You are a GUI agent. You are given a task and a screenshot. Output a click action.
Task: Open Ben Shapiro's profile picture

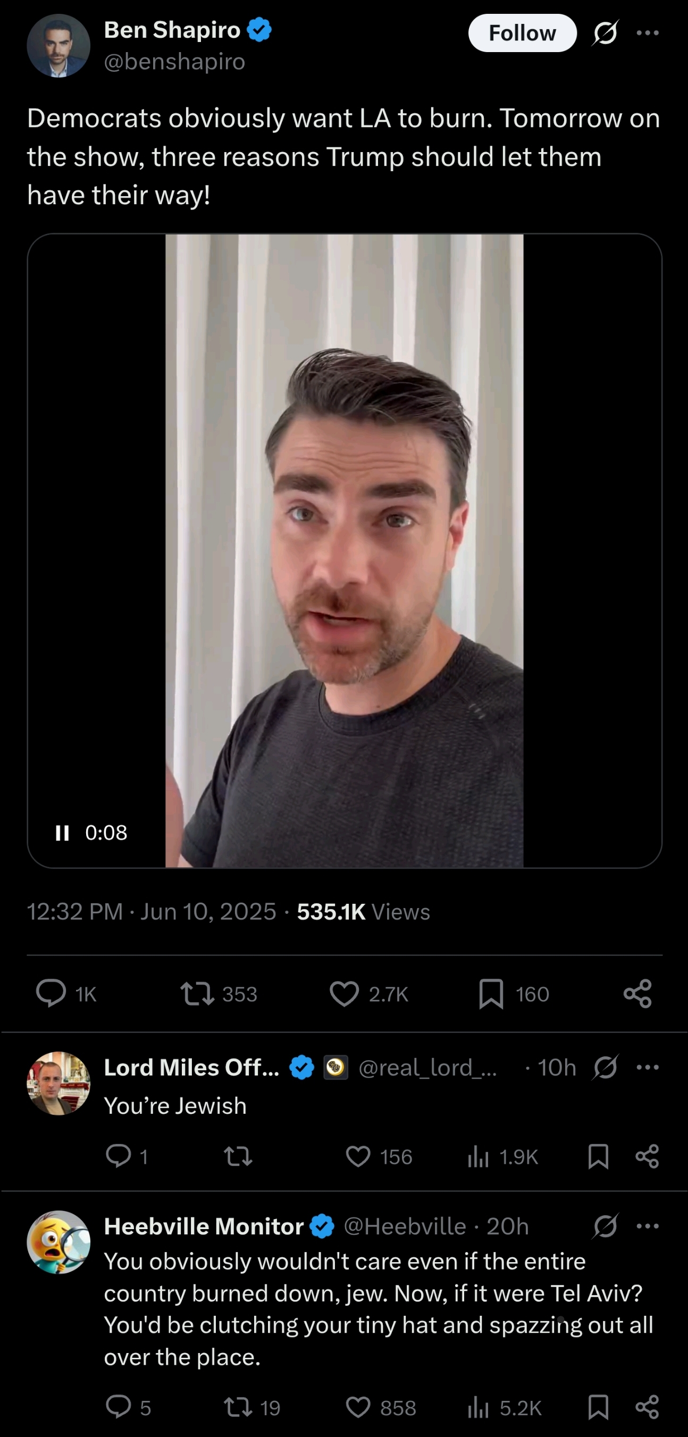pos(58,46)
